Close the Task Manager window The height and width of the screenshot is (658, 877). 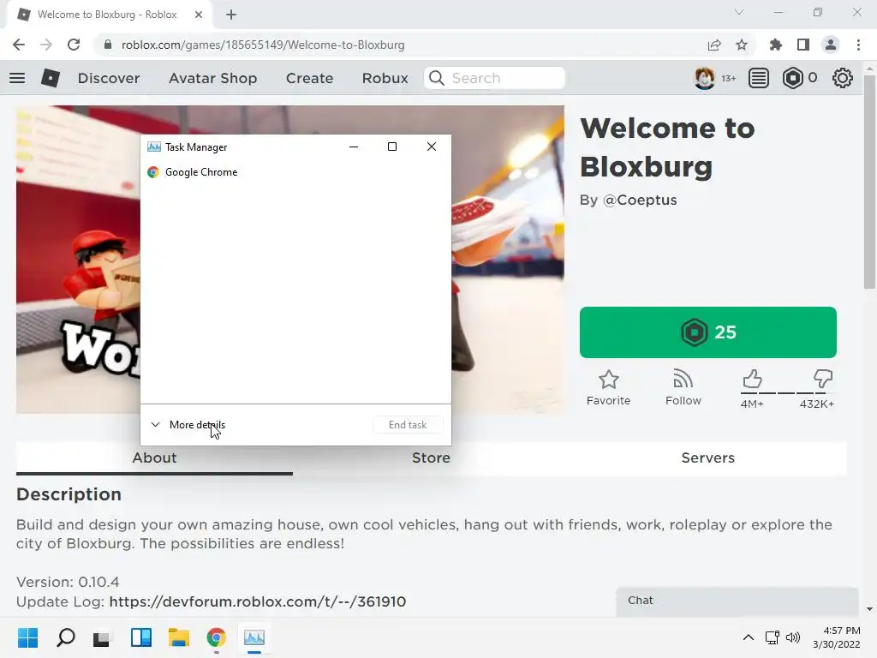tap(432, 147)
